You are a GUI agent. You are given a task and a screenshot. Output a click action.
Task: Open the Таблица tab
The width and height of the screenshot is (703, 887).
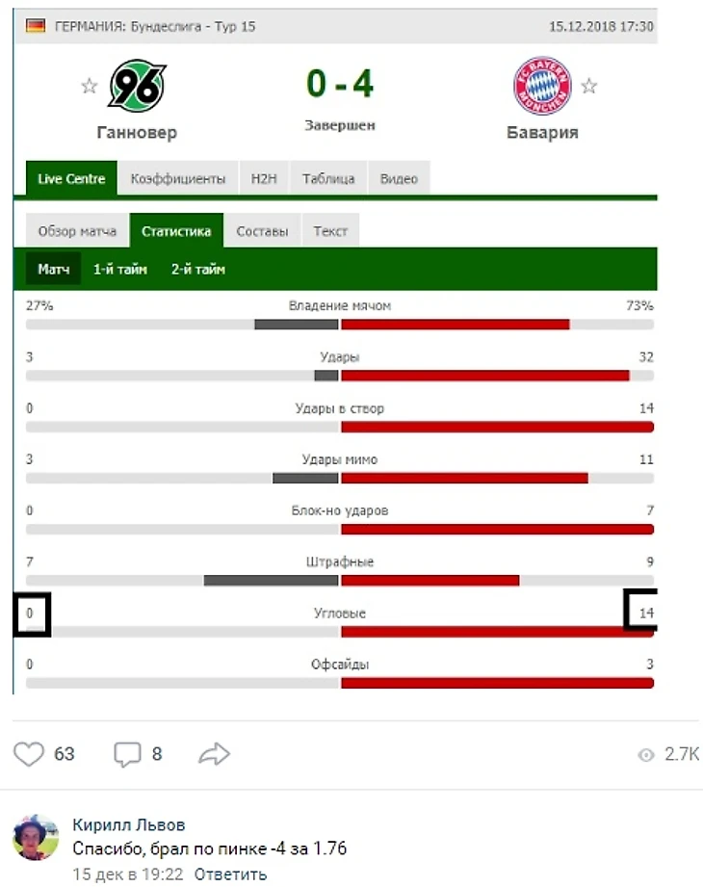[328, 179]
